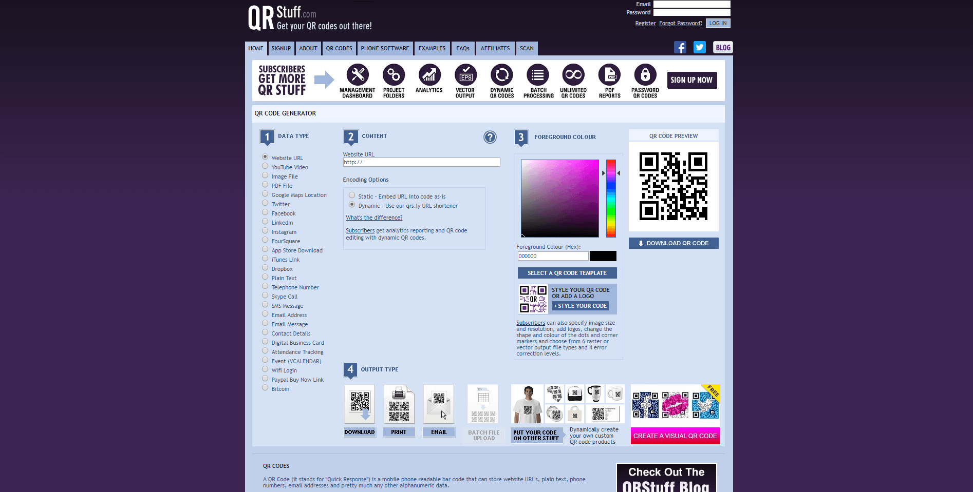Open the PDF Reports icon

pos(609,75)
